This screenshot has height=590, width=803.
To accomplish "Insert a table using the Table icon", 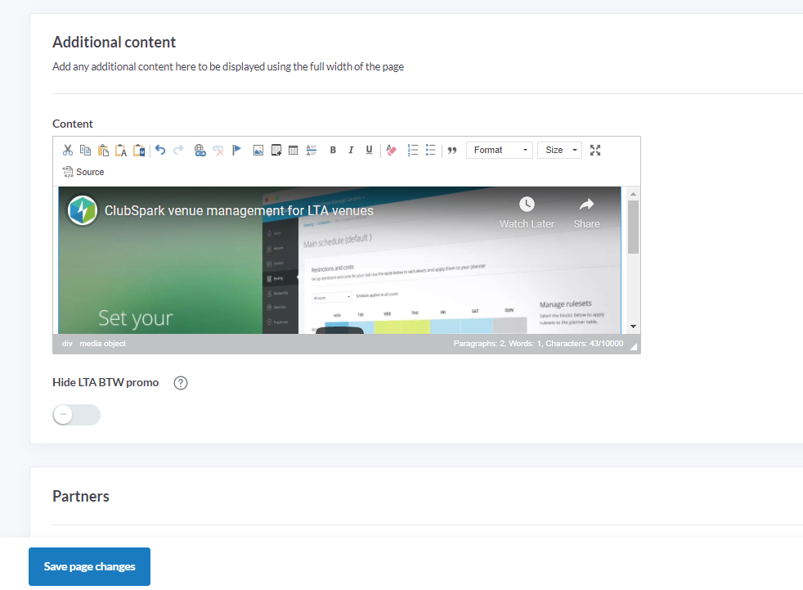I will (x=294, y=150).
